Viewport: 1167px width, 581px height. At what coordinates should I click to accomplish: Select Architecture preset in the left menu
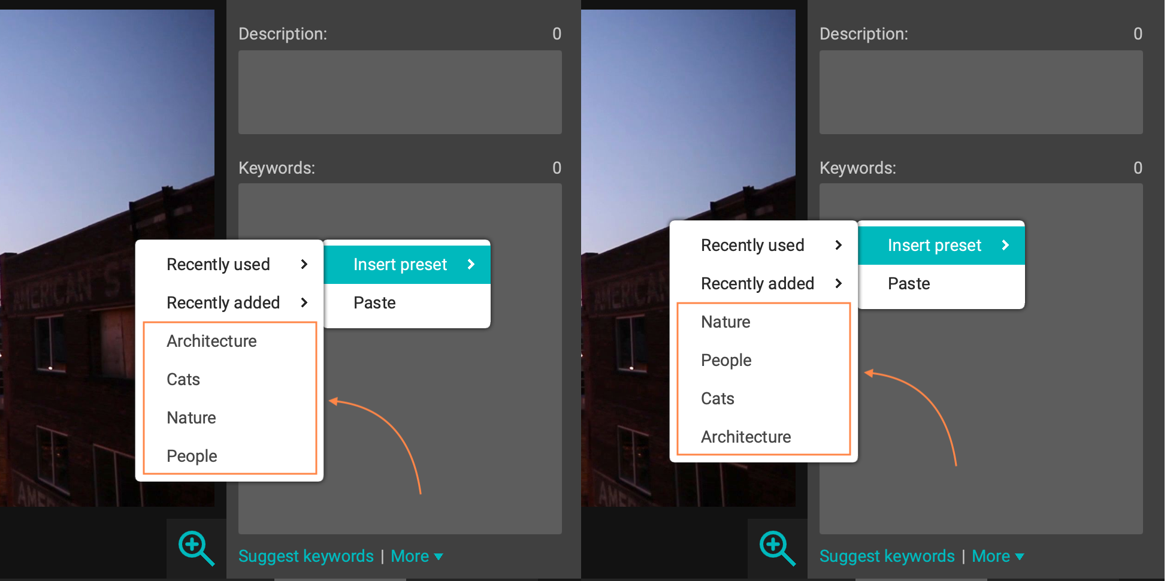212,341
